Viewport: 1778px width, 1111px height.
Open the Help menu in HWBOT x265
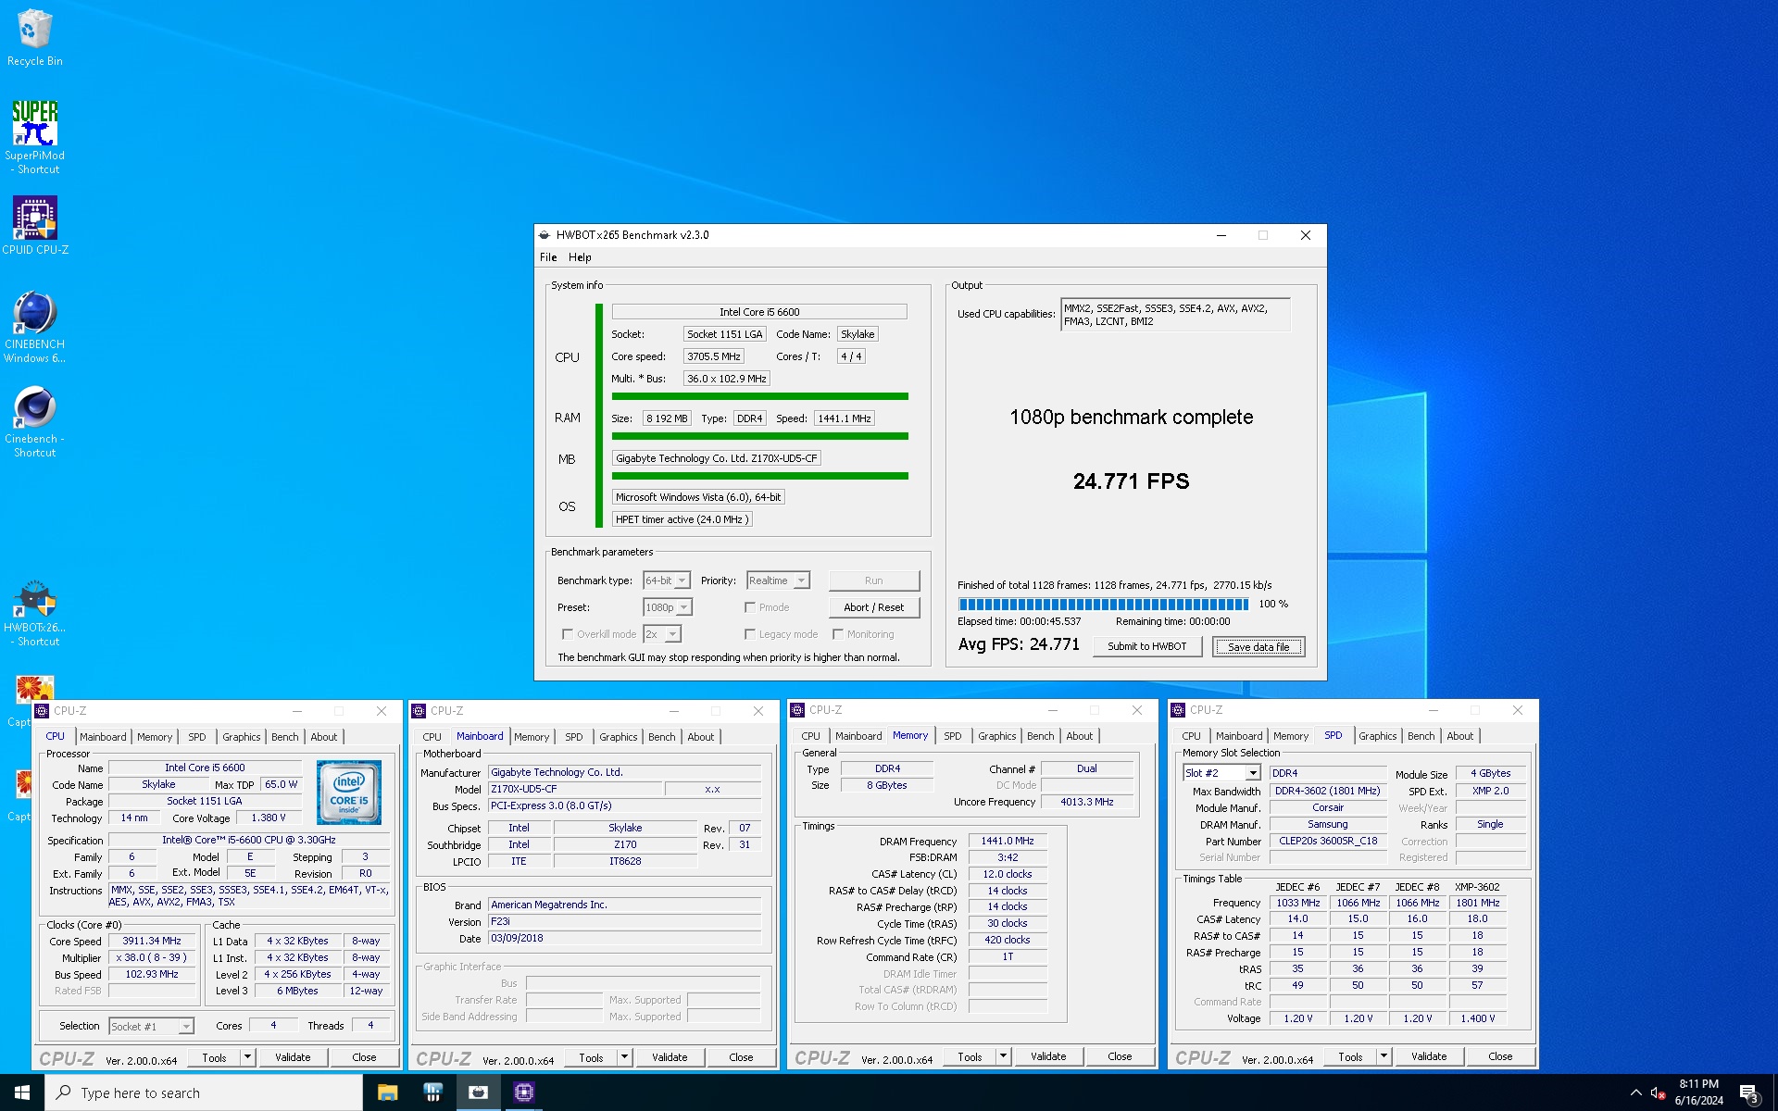point(580,257)
